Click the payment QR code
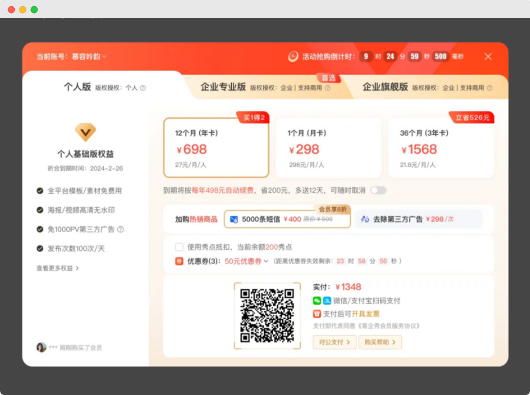The width and height of the screenshot is (530, 395). click(x=267, y=315)
